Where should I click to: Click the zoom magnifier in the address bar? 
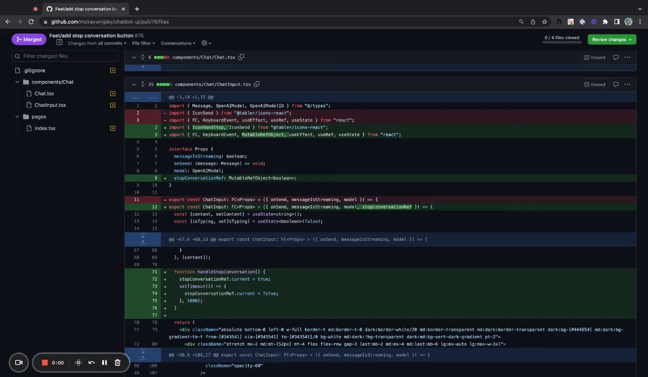point(521,21)
